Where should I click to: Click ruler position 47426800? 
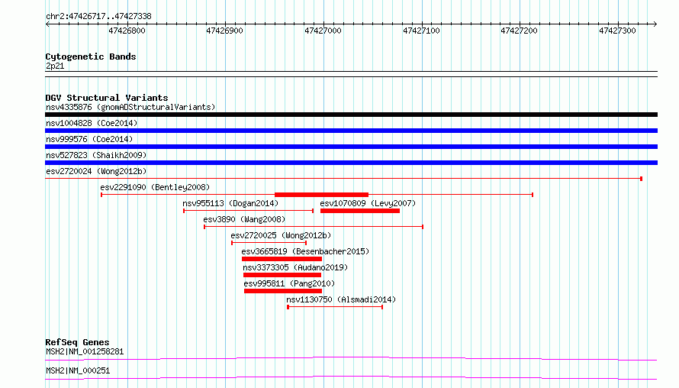pyautogui.click(x=127, y=31)
